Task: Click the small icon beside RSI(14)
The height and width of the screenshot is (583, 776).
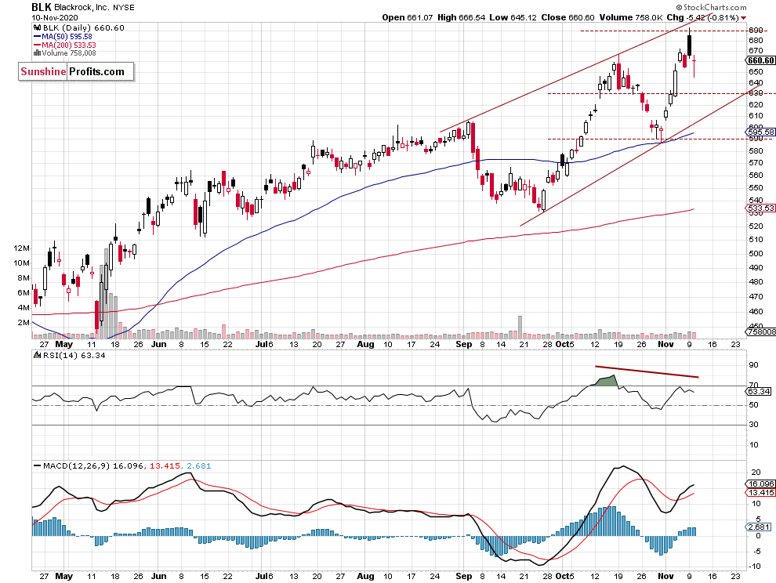Action: (x=37, y=355)
